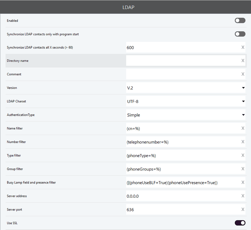Clear the Number filter value with X
Screen dimensions: 251x230
(x=243, y=142)
